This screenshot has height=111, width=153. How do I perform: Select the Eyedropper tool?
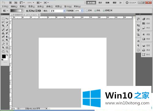coord(7,25)
